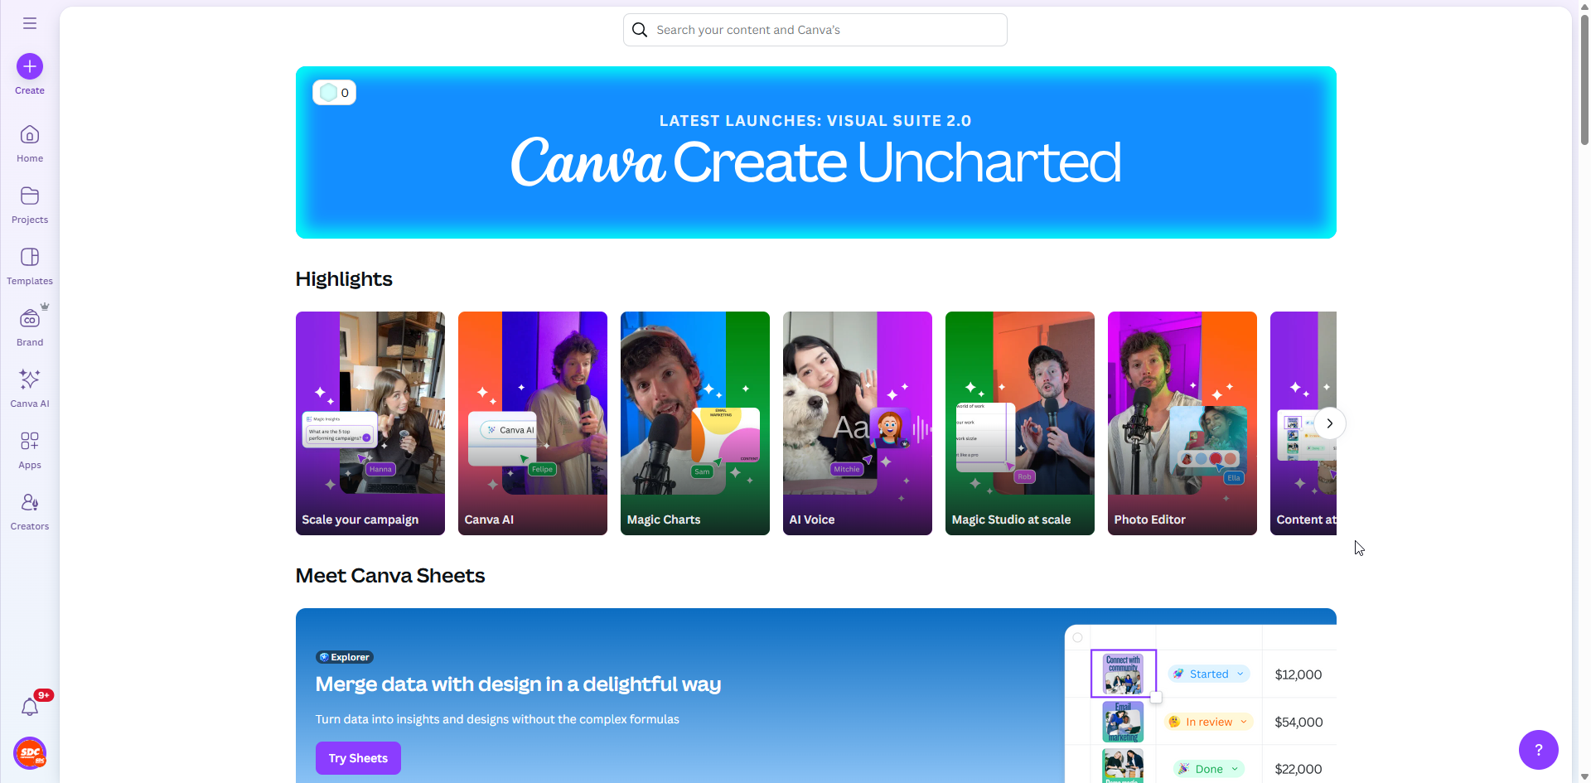Open the account profile avatar
The width and height of the screenshot is (1591, 783).
click(30, 753)
